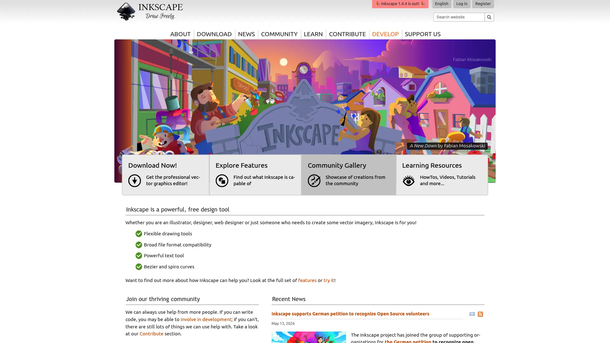Click 'Inkscape is a powerful, free design tool' heading
The image size is (610, 343).
178,210
